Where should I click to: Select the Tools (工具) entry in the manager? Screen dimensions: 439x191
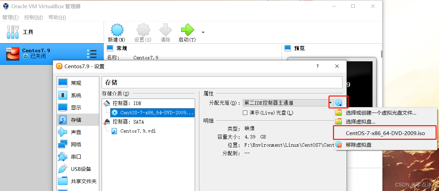(x=52, y=32)
